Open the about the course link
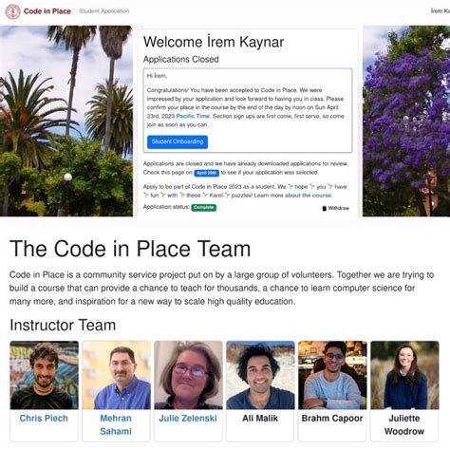Image resolution: width=450 pixels, height=450 pixels. tap(309, 196)
